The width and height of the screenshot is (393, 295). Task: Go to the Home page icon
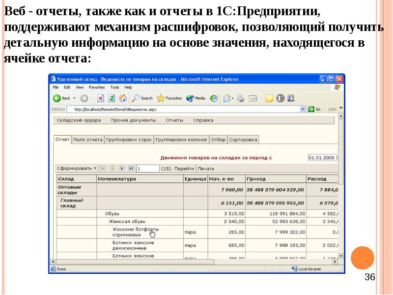[x=123, y=98]
